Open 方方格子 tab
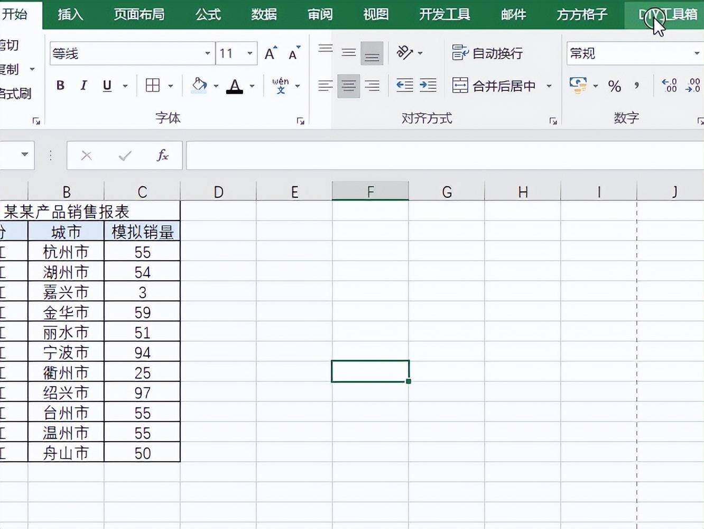The height and width of the screenshot is (529, 704). [582, 14]
